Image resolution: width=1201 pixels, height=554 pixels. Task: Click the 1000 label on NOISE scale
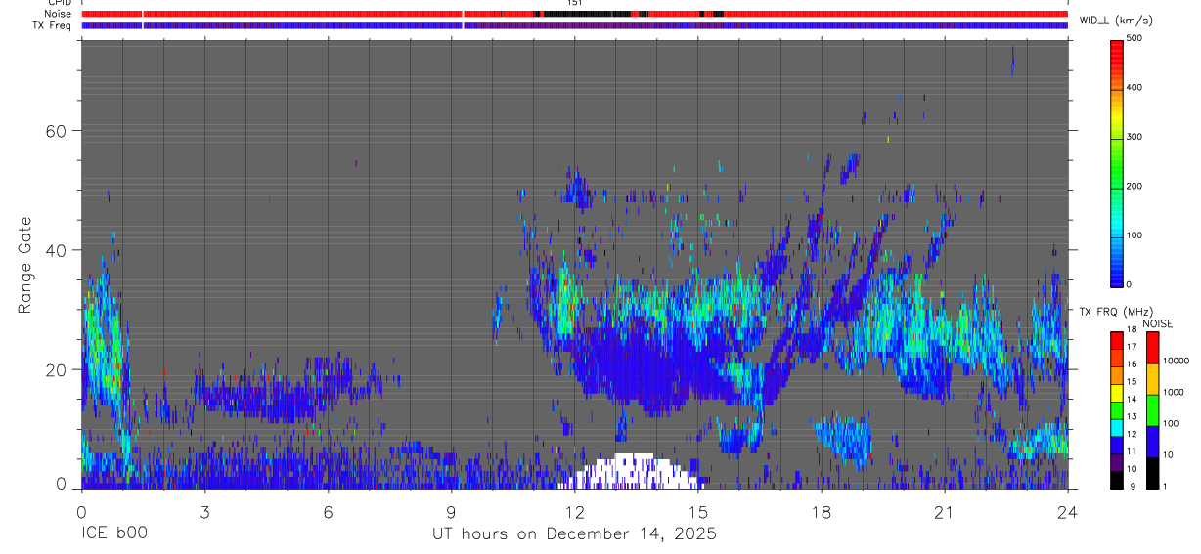(1174, 393)
